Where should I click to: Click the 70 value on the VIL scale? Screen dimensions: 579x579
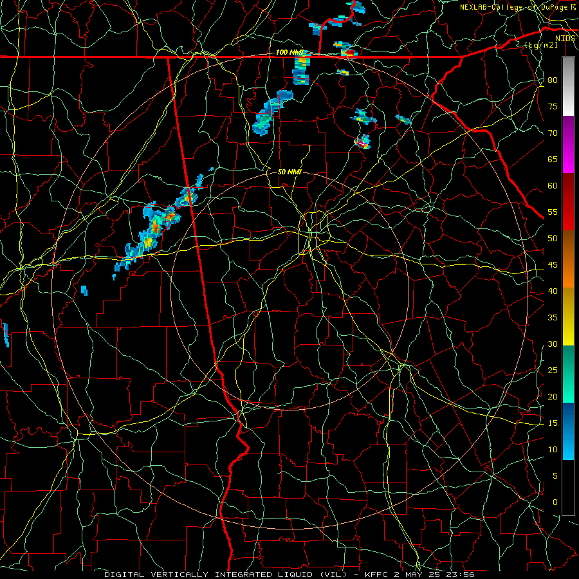(x=553, y=133)
